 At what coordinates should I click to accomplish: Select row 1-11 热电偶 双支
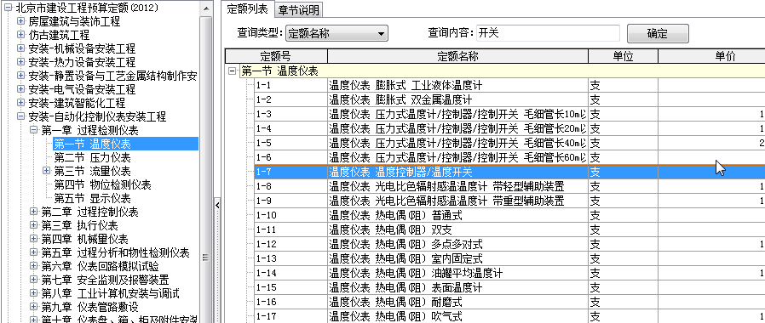pyautogui.click(x=509, y=229)
